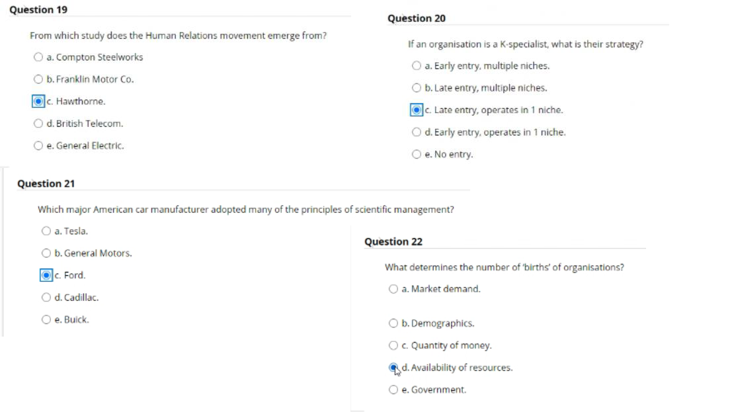This screenshot has height=412, width=734.
Task: Choose b. Late entry, multiple niches
Action: click(x=416, y=87)
